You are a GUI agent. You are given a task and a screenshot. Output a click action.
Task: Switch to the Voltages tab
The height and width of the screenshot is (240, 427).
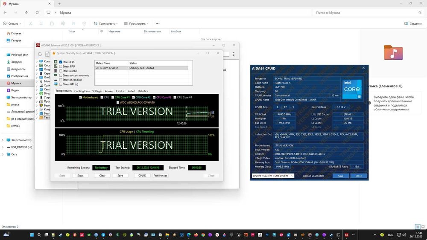(97, 91)
